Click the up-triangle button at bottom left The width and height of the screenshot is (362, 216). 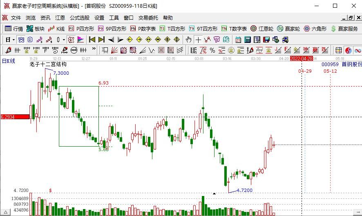(6, 212)
